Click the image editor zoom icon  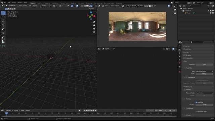(175, 10)
